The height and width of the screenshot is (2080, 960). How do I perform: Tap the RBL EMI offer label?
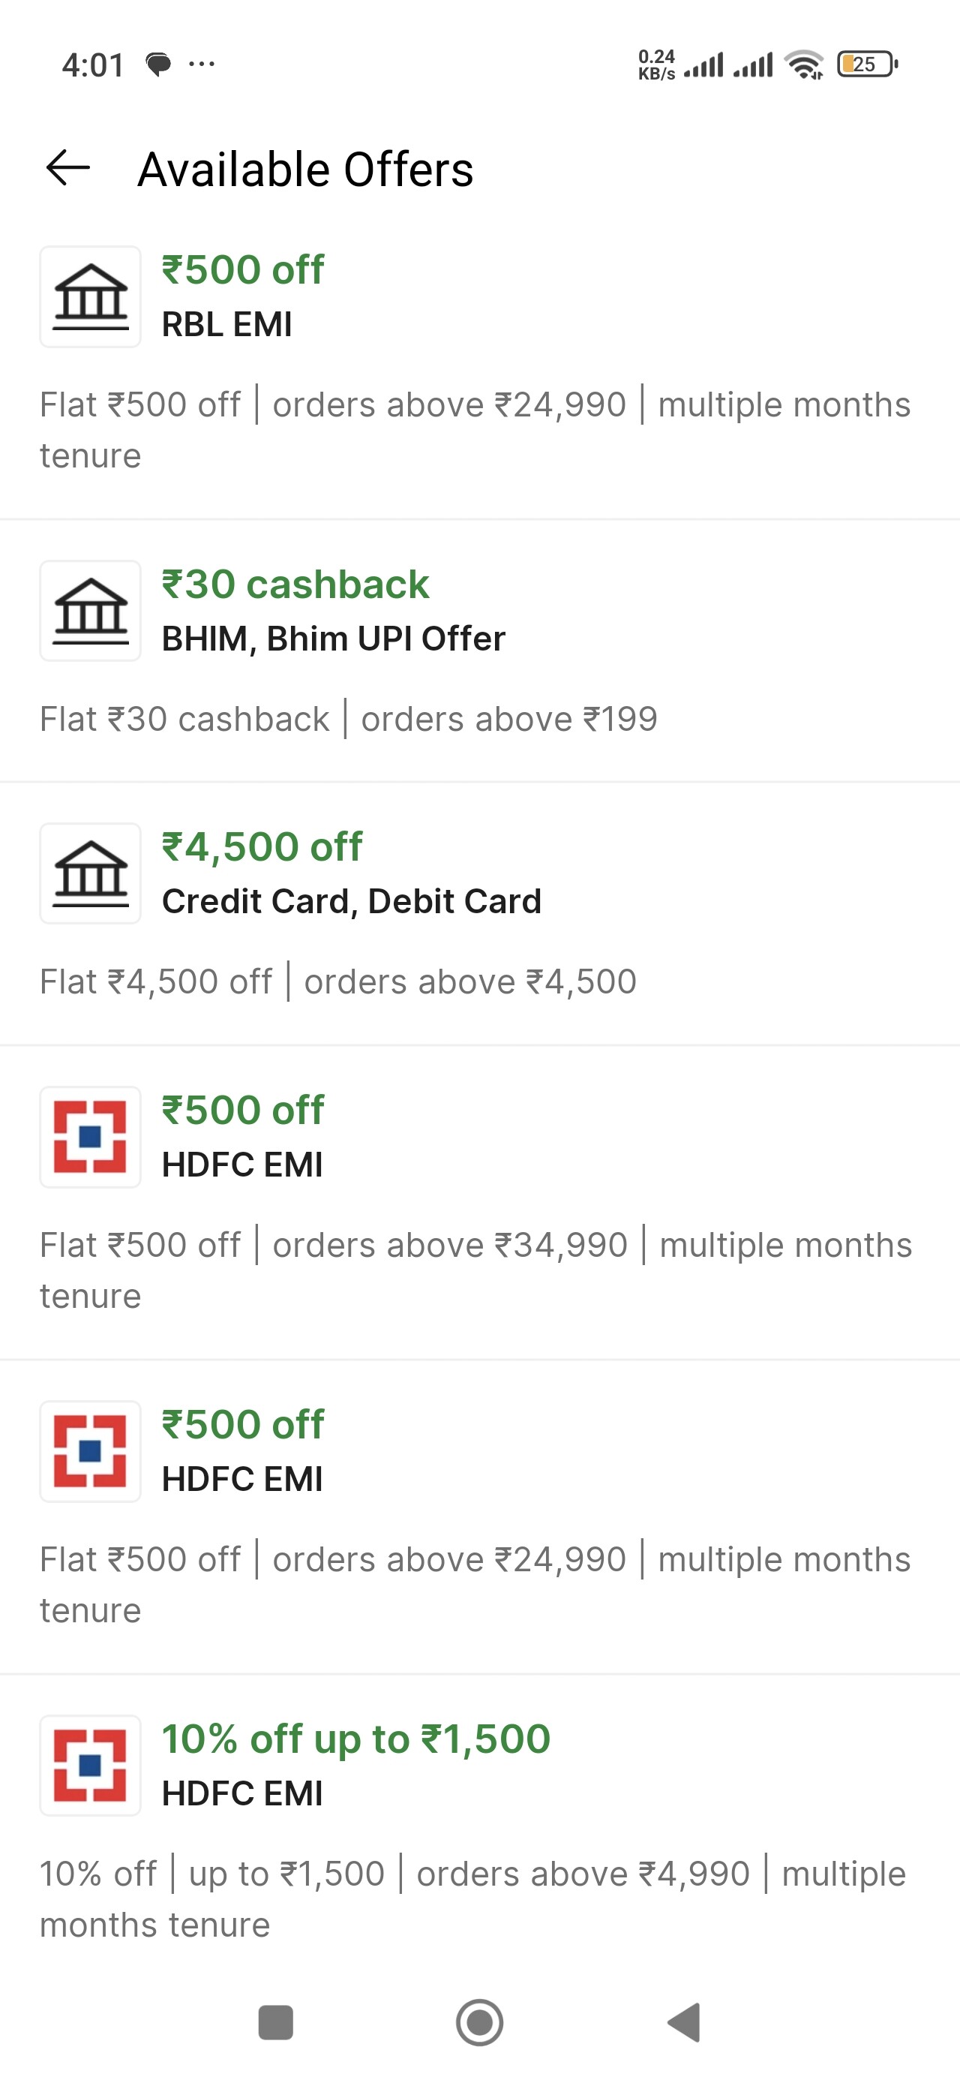point(227,325)
